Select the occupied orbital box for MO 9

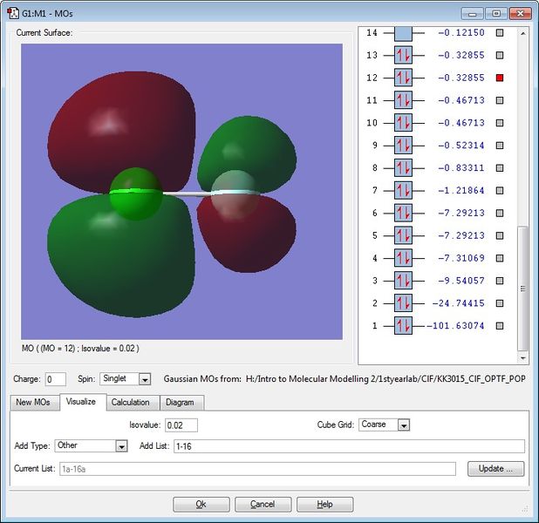403,146
